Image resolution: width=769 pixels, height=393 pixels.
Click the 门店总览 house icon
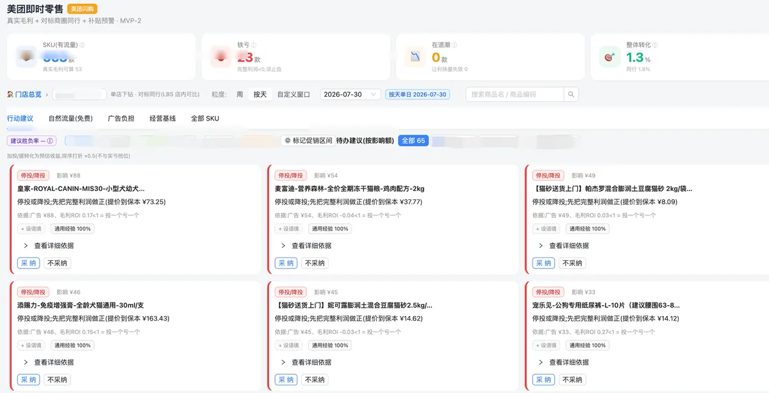[10, 94]
